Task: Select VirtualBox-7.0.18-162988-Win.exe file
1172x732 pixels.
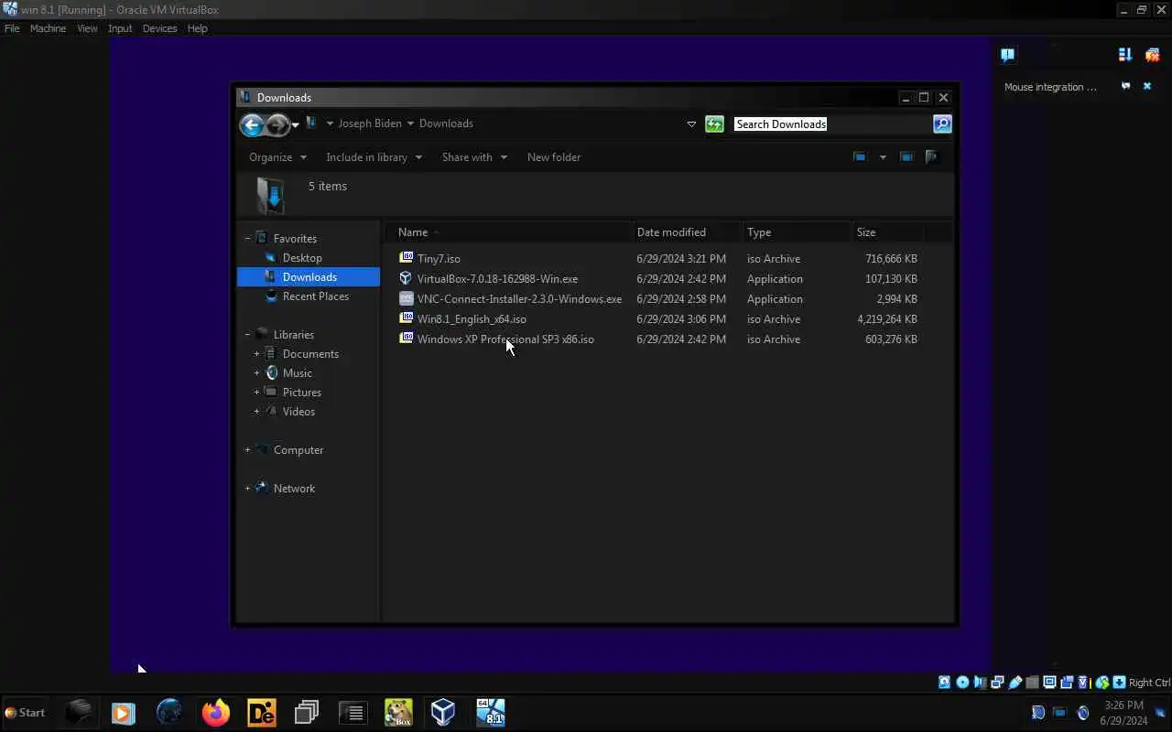Action: (497, 279)
